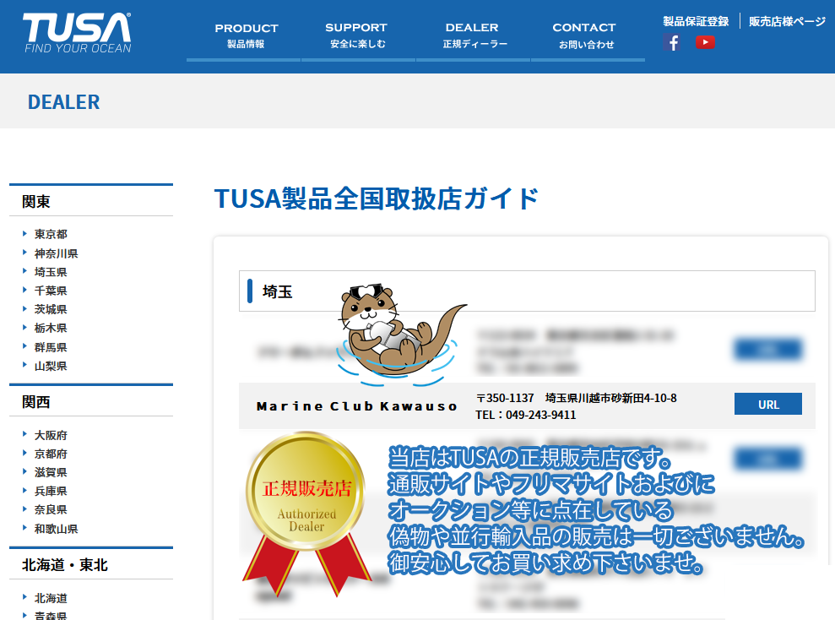Go to 販売店様ページ link
This screenshot has height=620, width=835.
coord(787,21)
